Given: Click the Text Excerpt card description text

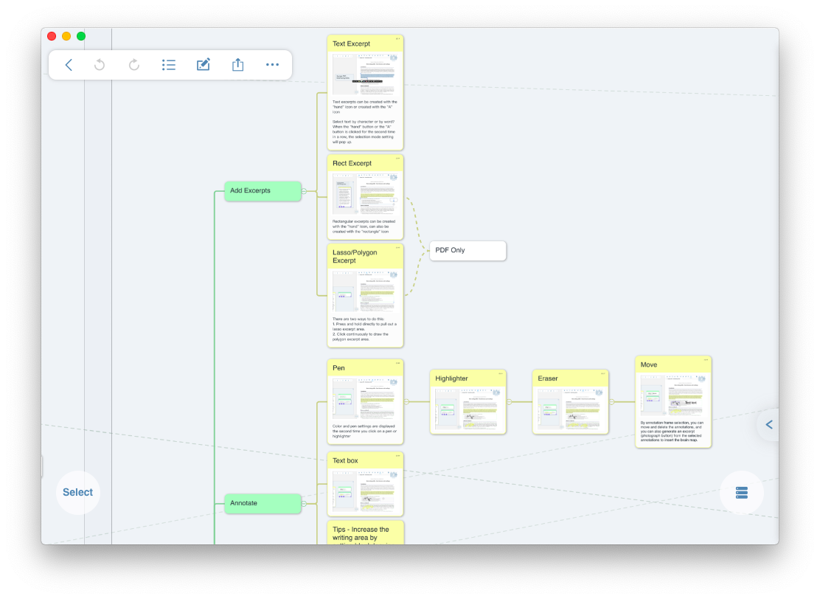Looking at the screenshot, I should pyautogui.click(x=365, y=122).
